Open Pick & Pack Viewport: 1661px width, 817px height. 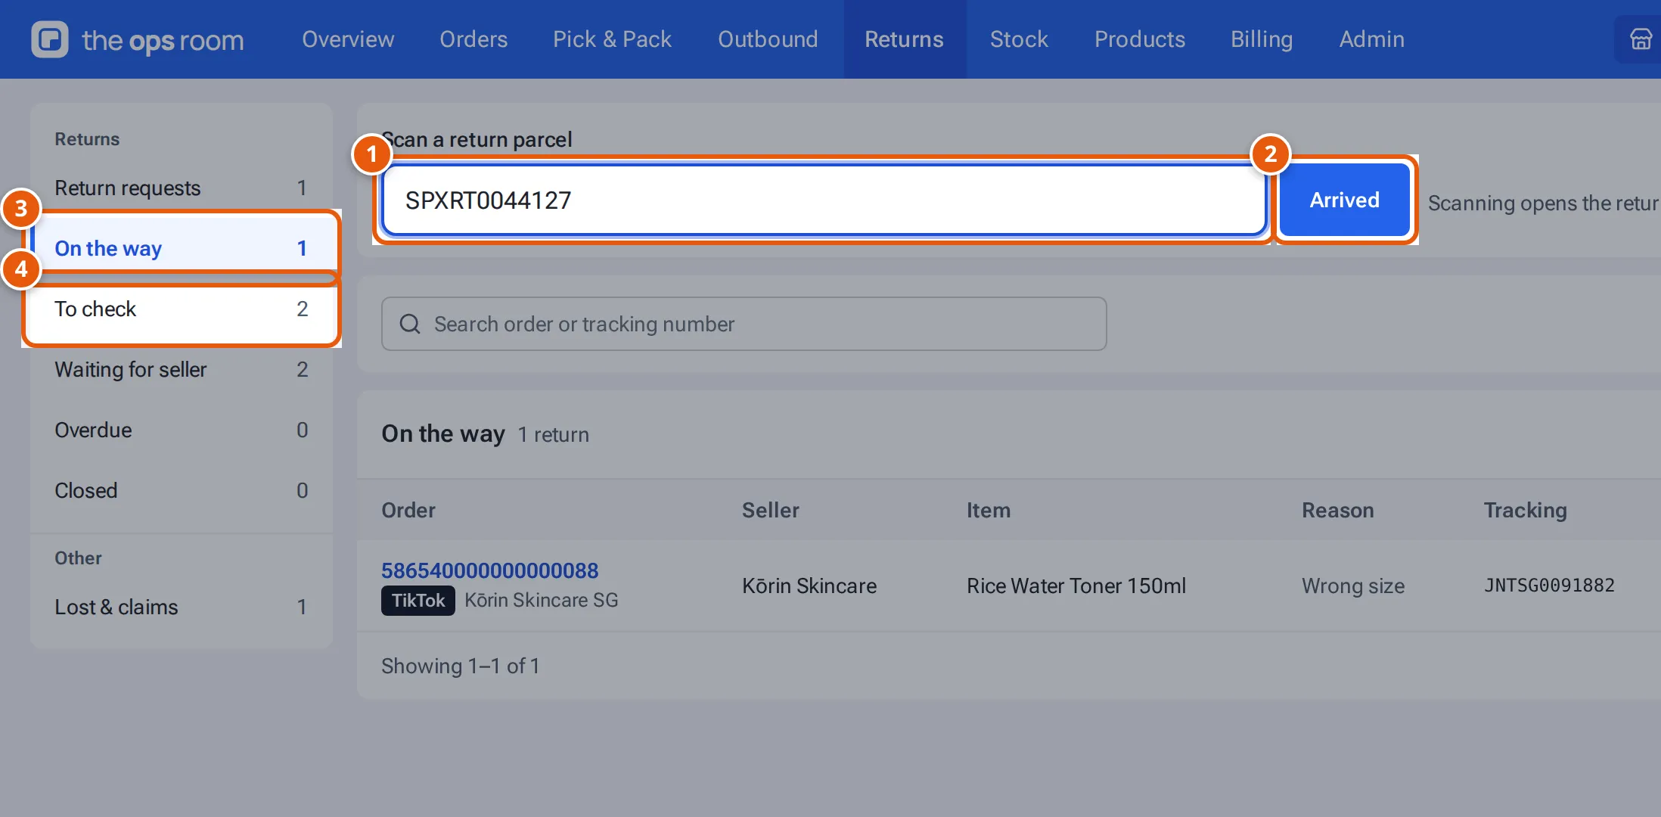612,39
